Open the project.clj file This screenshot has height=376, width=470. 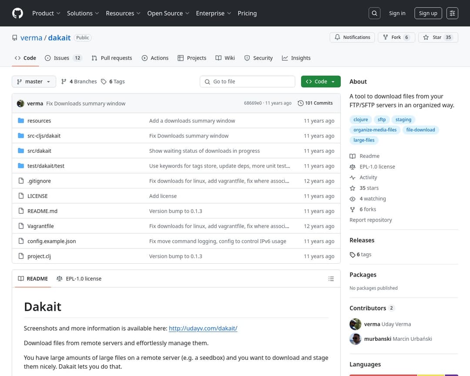click(39, 256)
